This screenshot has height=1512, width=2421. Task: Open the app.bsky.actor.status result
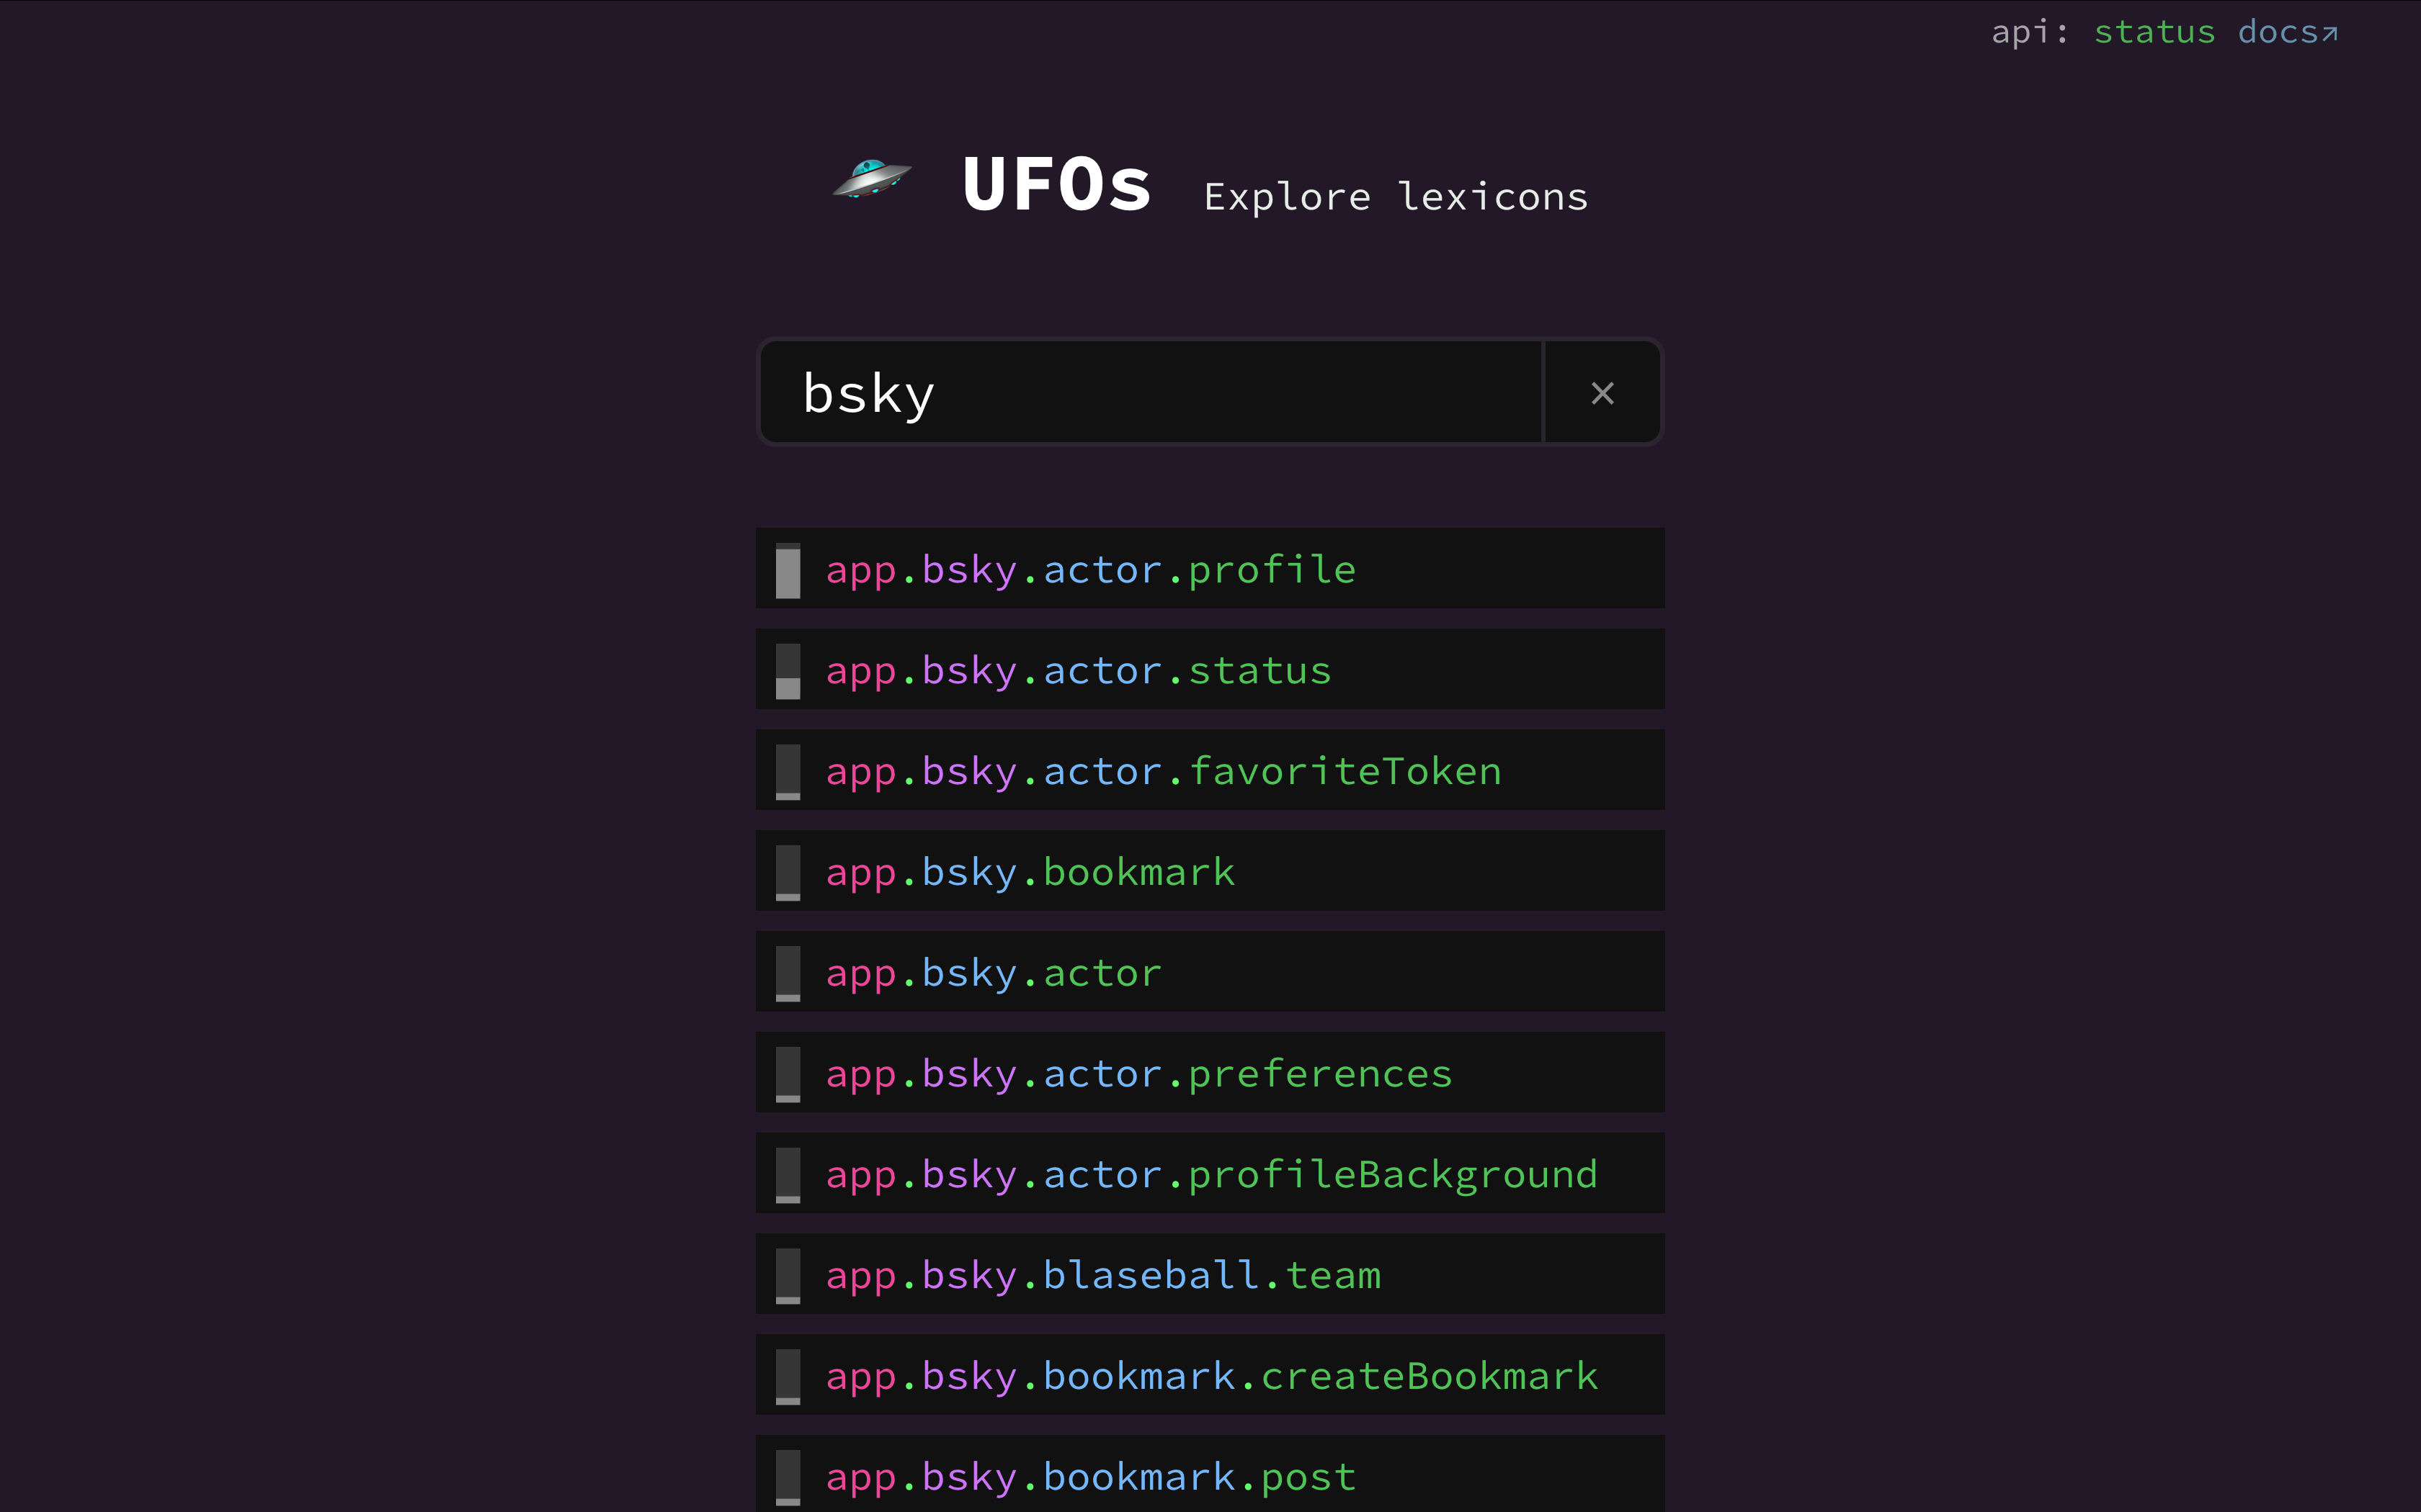click(1079, 671)
